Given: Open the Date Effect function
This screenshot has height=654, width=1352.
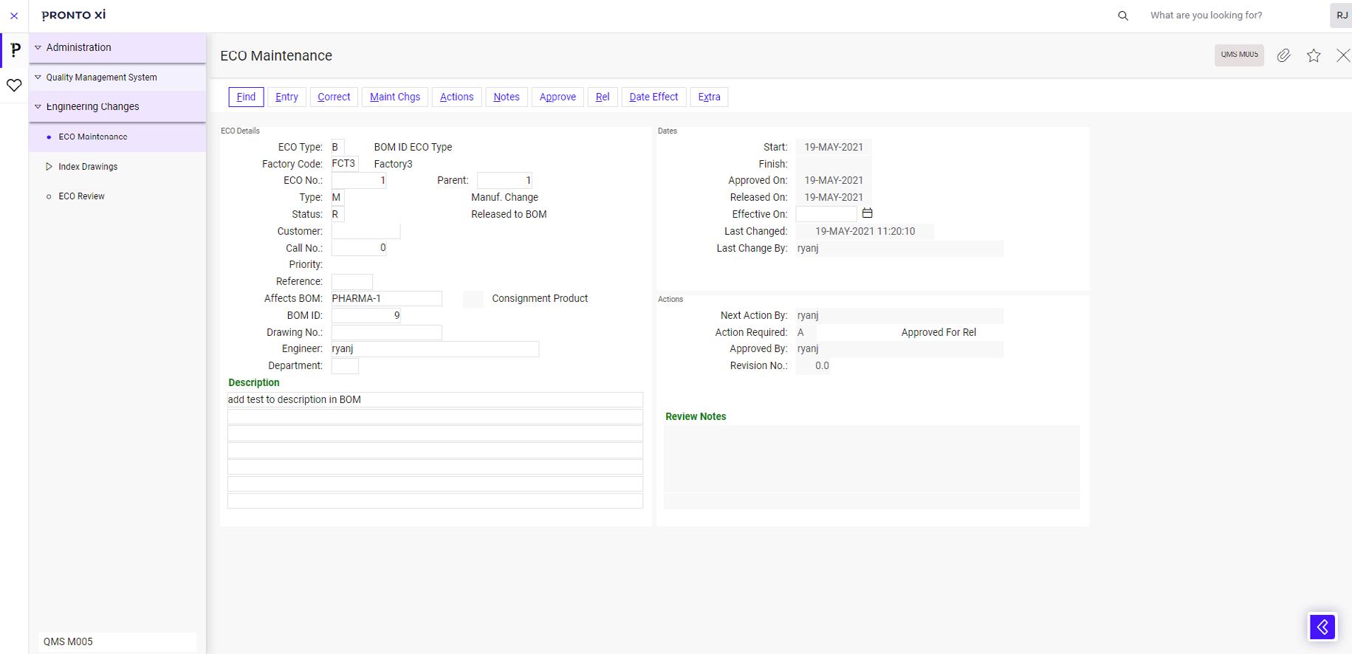Looking at the screenshot, I should tap(653, 97).
